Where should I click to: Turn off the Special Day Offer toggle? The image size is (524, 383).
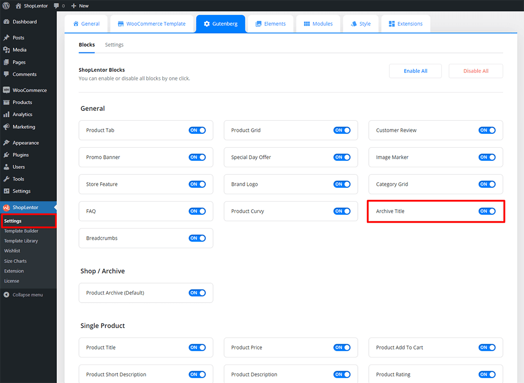pyautogui.click(x=342, y=157)
